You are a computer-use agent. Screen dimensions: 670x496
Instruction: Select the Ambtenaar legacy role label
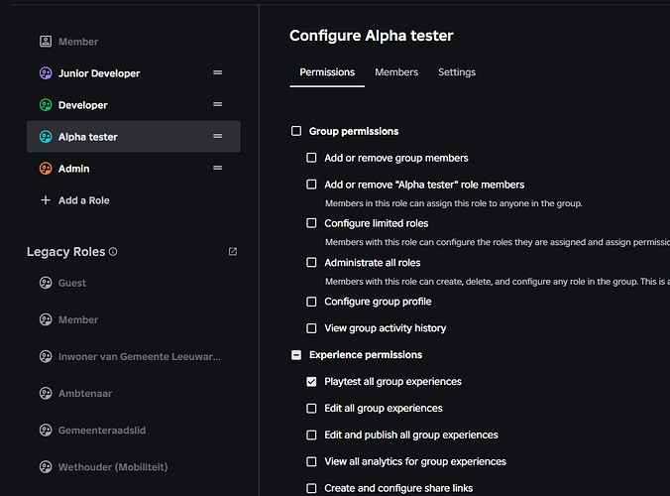coord(85,393)
